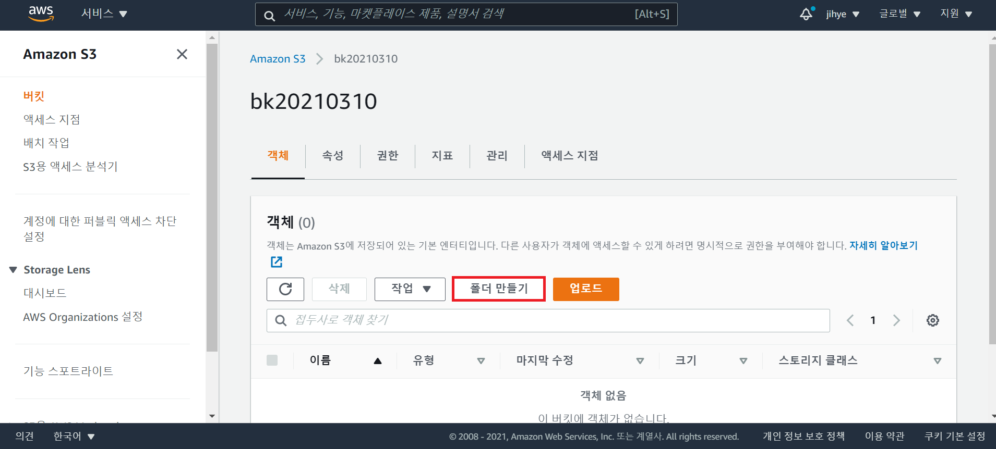Switch to the 속성 tab

[333, 155]
